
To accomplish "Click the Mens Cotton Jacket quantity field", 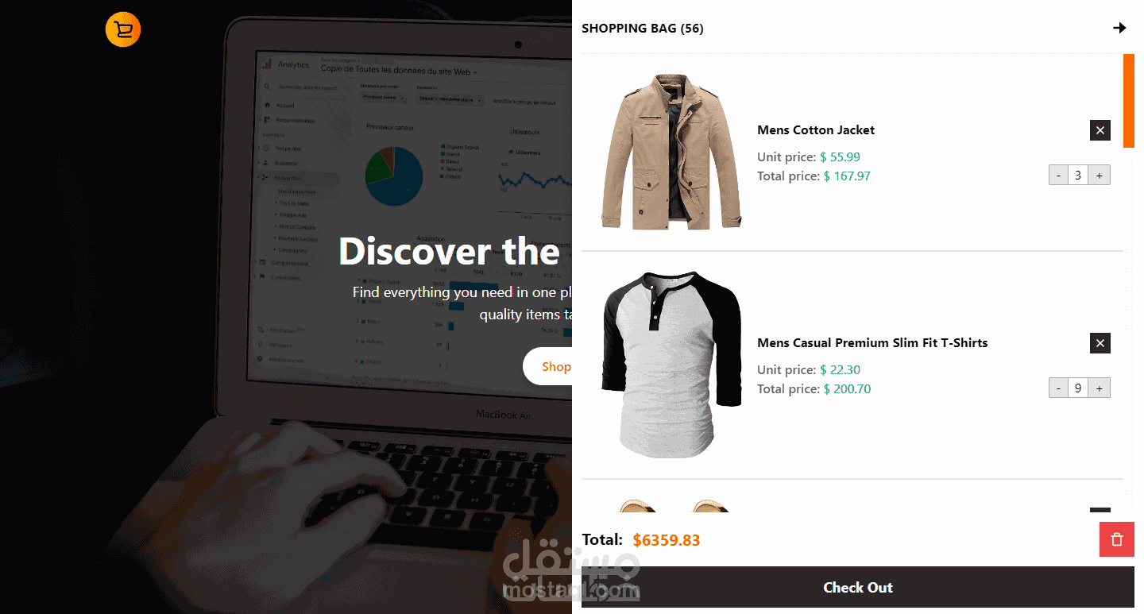I will tap(1078, 176).
